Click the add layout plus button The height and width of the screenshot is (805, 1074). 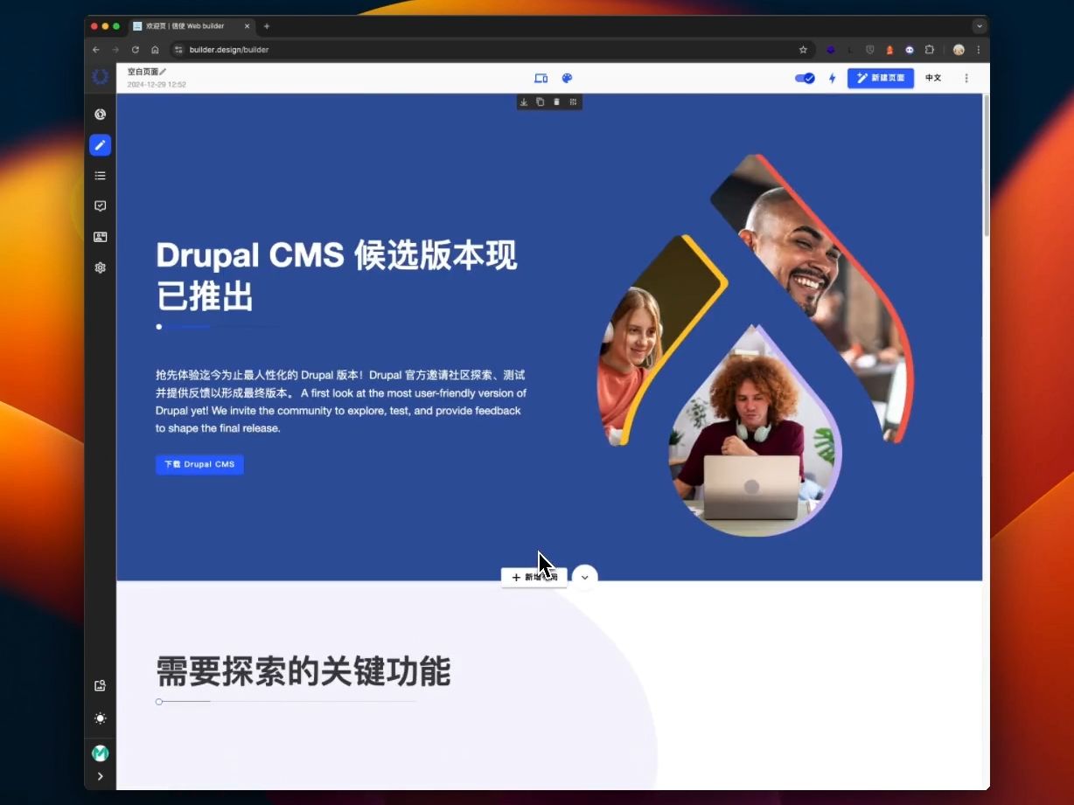coord(534,578)
